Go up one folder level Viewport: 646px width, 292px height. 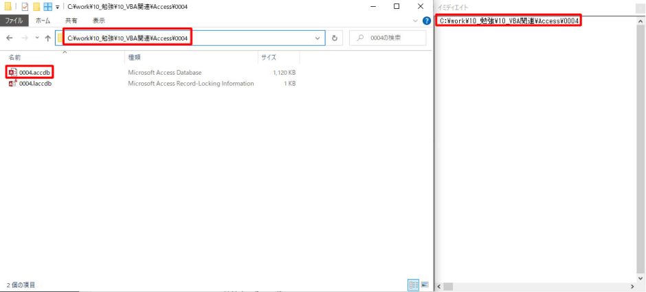click(47, 38)
